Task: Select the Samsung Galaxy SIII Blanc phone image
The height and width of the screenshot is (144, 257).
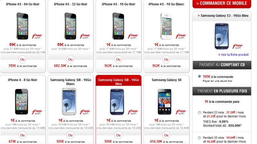Action: point(69,101)
